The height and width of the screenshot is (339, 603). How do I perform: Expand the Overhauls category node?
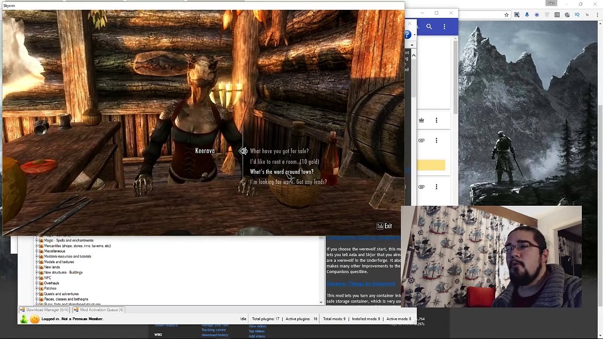[37, 283]
